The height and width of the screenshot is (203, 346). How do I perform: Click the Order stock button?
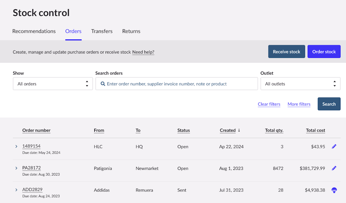pyautogui.click(x=324, y=51)
